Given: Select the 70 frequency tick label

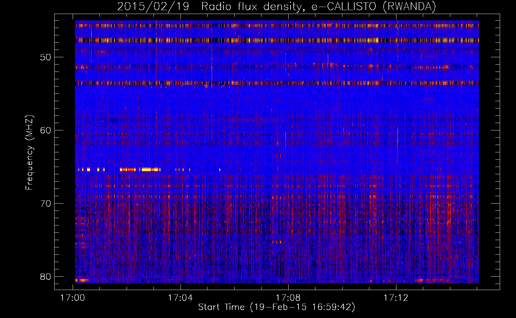Looking at the screenshot, I should click(x=46, y=204).
